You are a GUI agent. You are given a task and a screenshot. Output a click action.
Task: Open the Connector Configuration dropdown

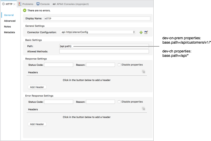point(97,32)
